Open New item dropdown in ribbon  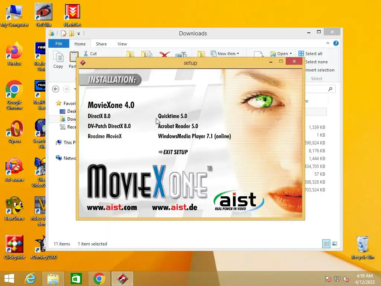pos(225,54)
